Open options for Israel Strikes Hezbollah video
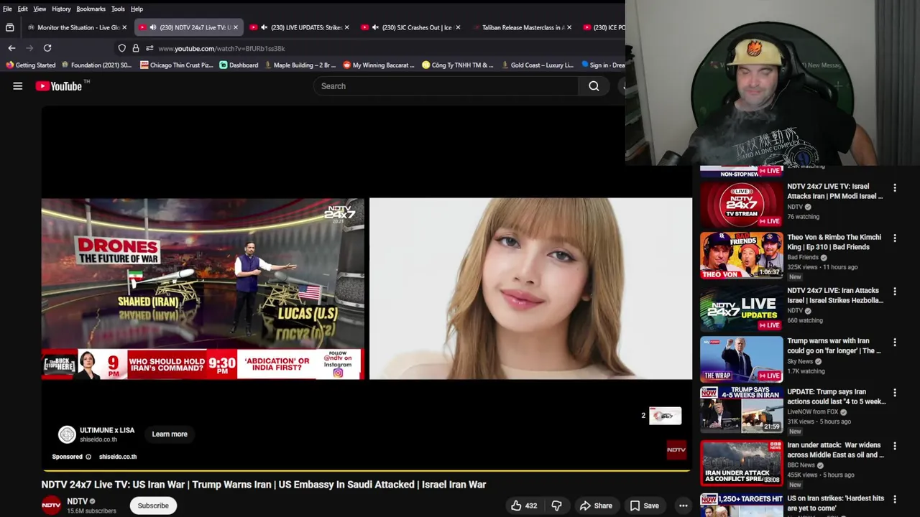Screen dimensions: 920x517 (x=895, y=292)
